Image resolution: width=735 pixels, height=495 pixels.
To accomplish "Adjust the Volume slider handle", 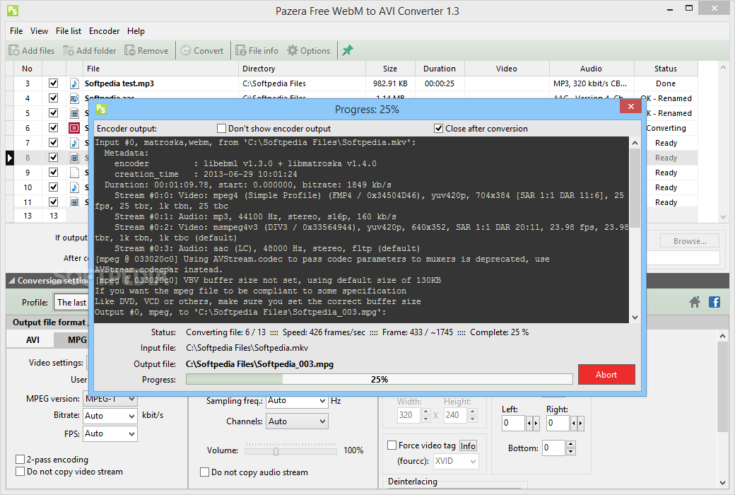I will click(276, 451).
